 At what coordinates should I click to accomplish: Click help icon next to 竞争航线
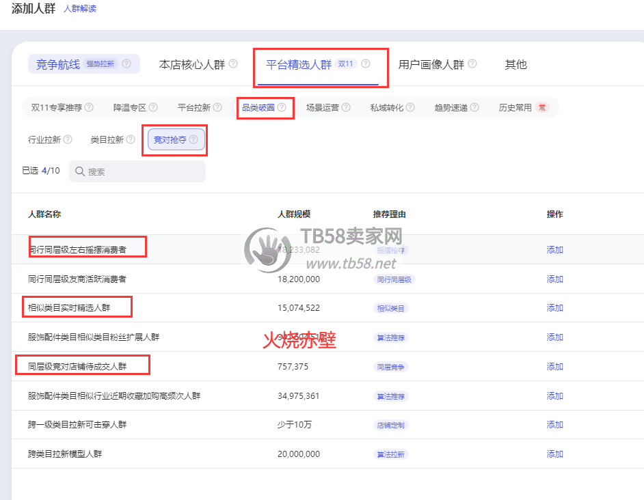tap(126, 64)
